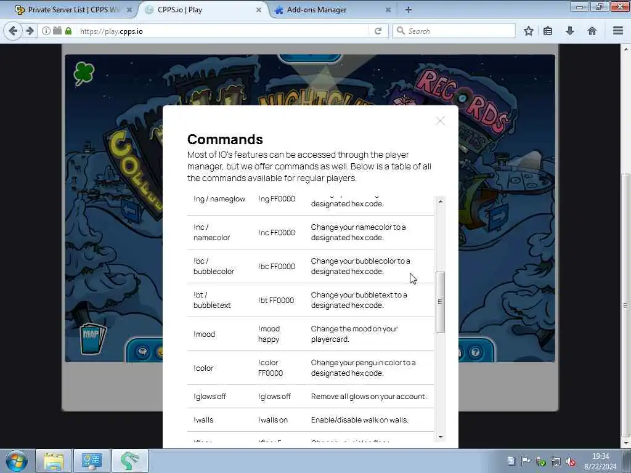Open the Downloads arrow icon
Image resolution: width=631 pixels, height=473 pixels.
click(x=570, y=31)
